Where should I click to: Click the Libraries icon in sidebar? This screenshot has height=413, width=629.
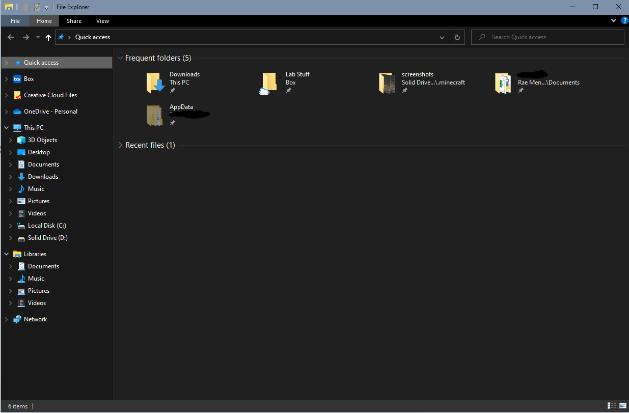(x=17, y=254)
